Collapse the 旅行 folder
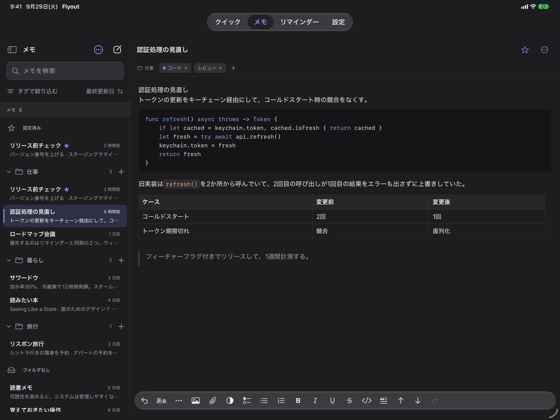 click(9, 326)
